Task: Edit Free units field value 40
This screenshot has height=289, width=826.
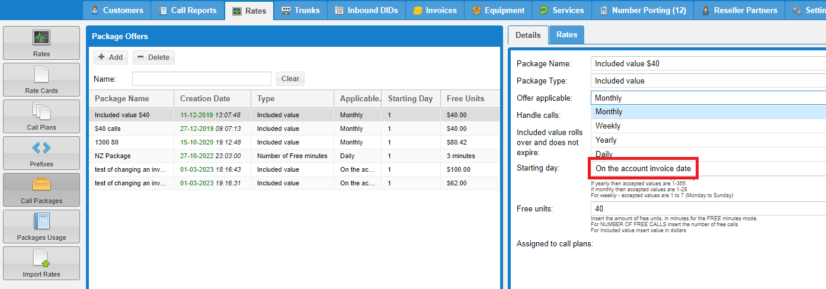Action: [x=708, y=208]
